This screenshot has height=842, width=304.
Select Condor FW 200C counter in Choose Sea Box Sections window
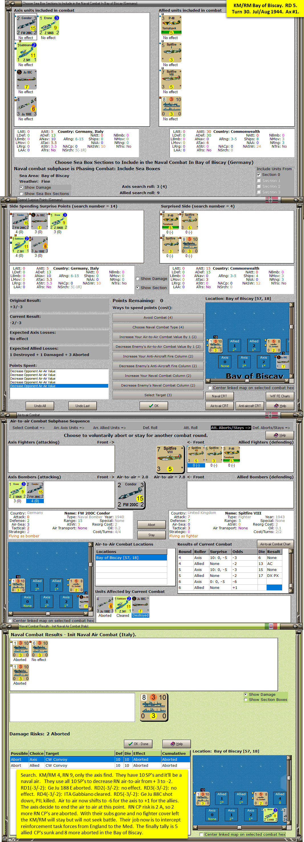pyautogui.click(x=26, y=25)
